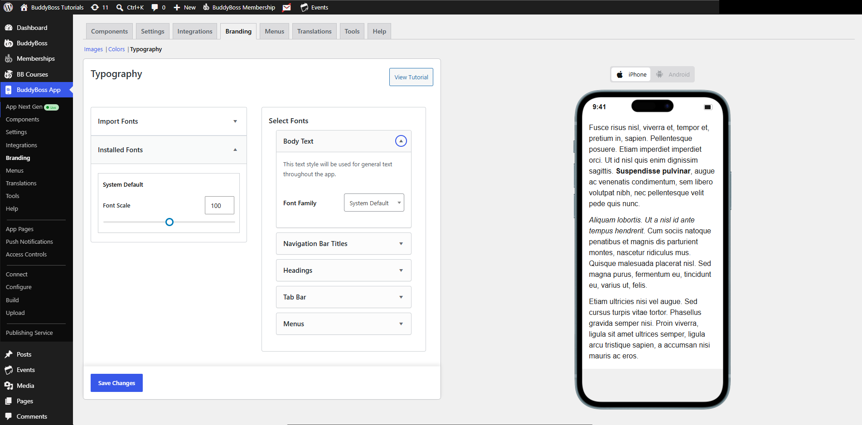Click the Save Changes button
Viewport: 862px width, 425px height.
(x=116, y=383)
